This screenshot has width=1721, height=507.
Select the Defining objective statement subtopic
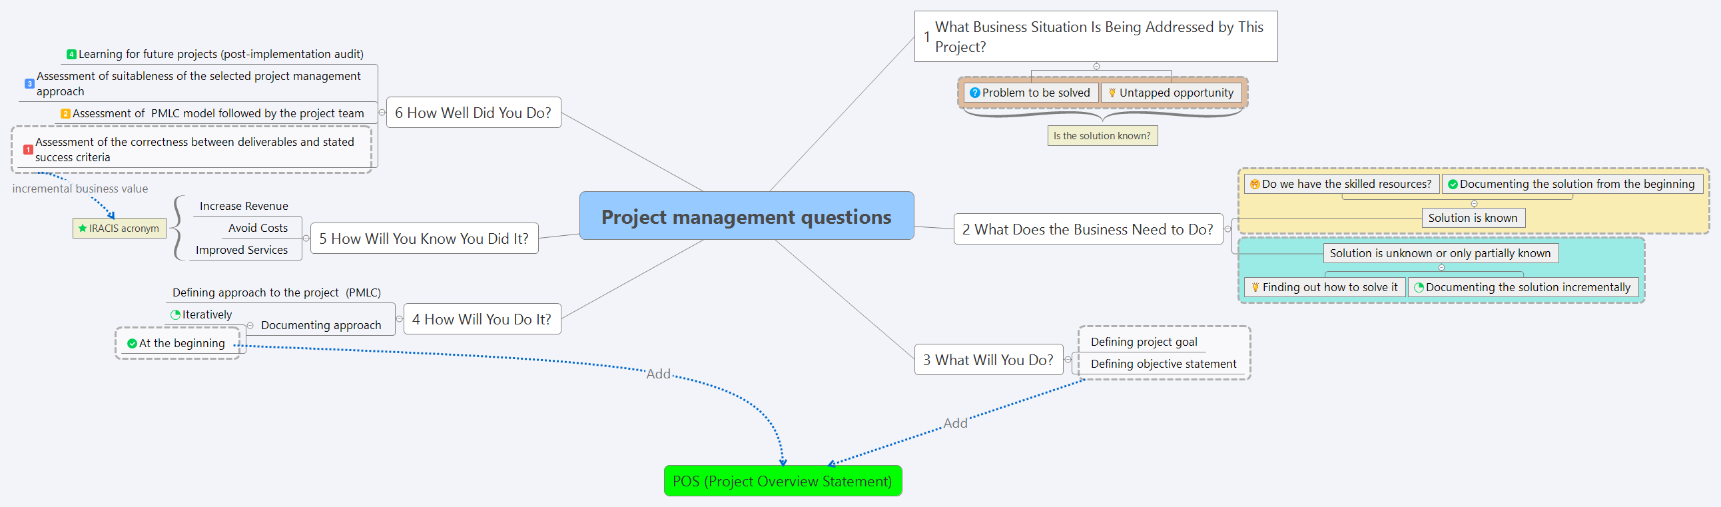coord(1163,364)
